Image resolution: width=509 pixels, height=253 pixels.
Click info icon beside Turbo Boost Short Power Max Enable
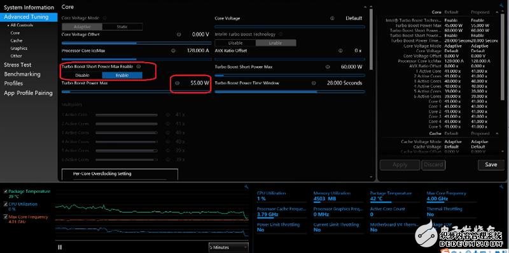click(139, 67)
